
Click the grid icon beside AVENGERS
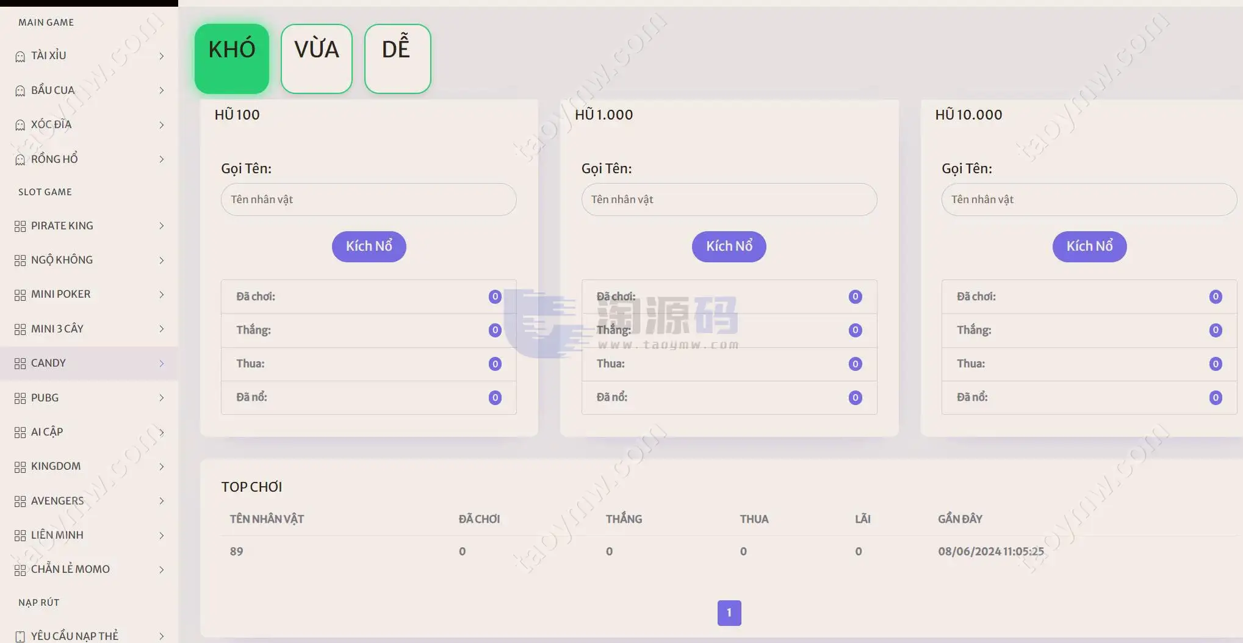pos(20,501)
